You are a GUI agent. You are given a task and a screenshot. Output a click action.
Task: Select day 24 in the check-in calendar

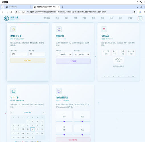(x=37, y=133)
